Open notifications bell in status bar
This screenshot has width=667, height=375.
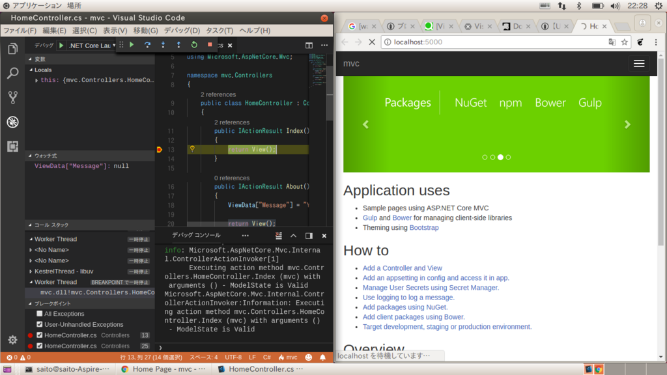tap(323, 357)
